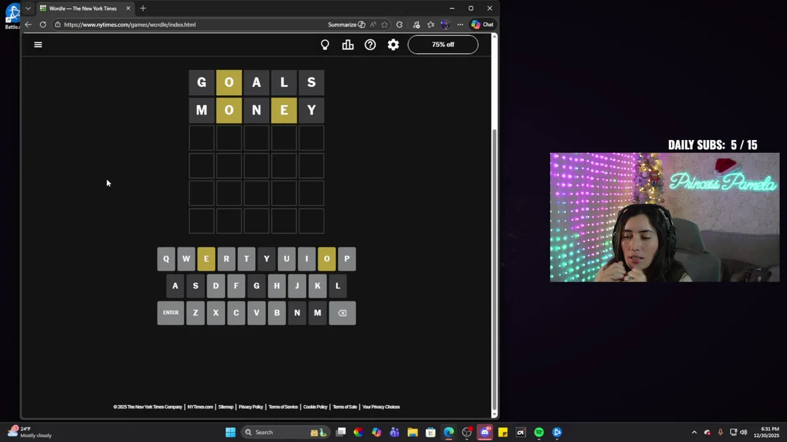The image size is (787, 442).
Task: Open the lightbulb hints icon
Action: coord(325,44)
